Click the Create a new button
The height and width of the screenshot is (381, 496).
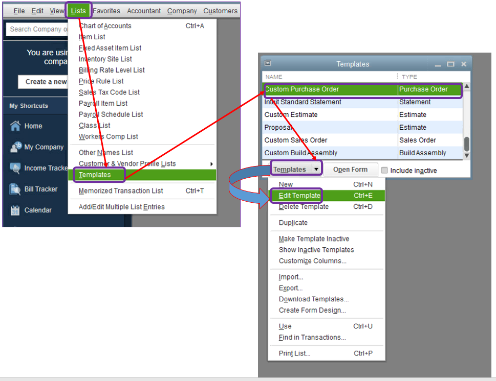coord(42,82)
